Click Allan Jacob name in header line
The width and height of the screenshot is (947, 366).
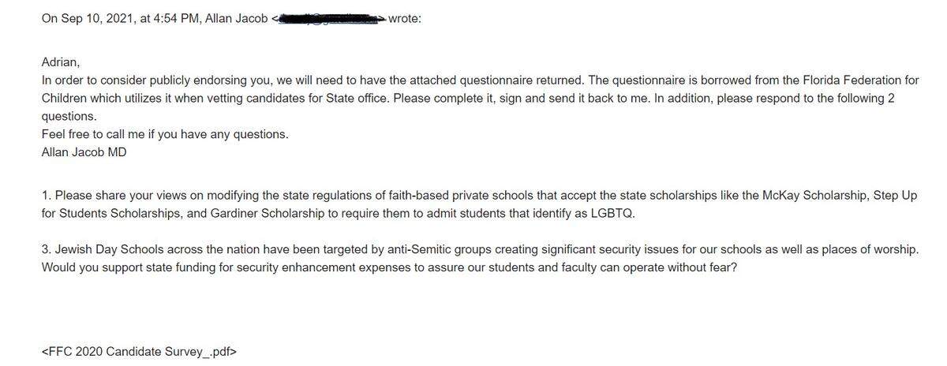[236, 18]
